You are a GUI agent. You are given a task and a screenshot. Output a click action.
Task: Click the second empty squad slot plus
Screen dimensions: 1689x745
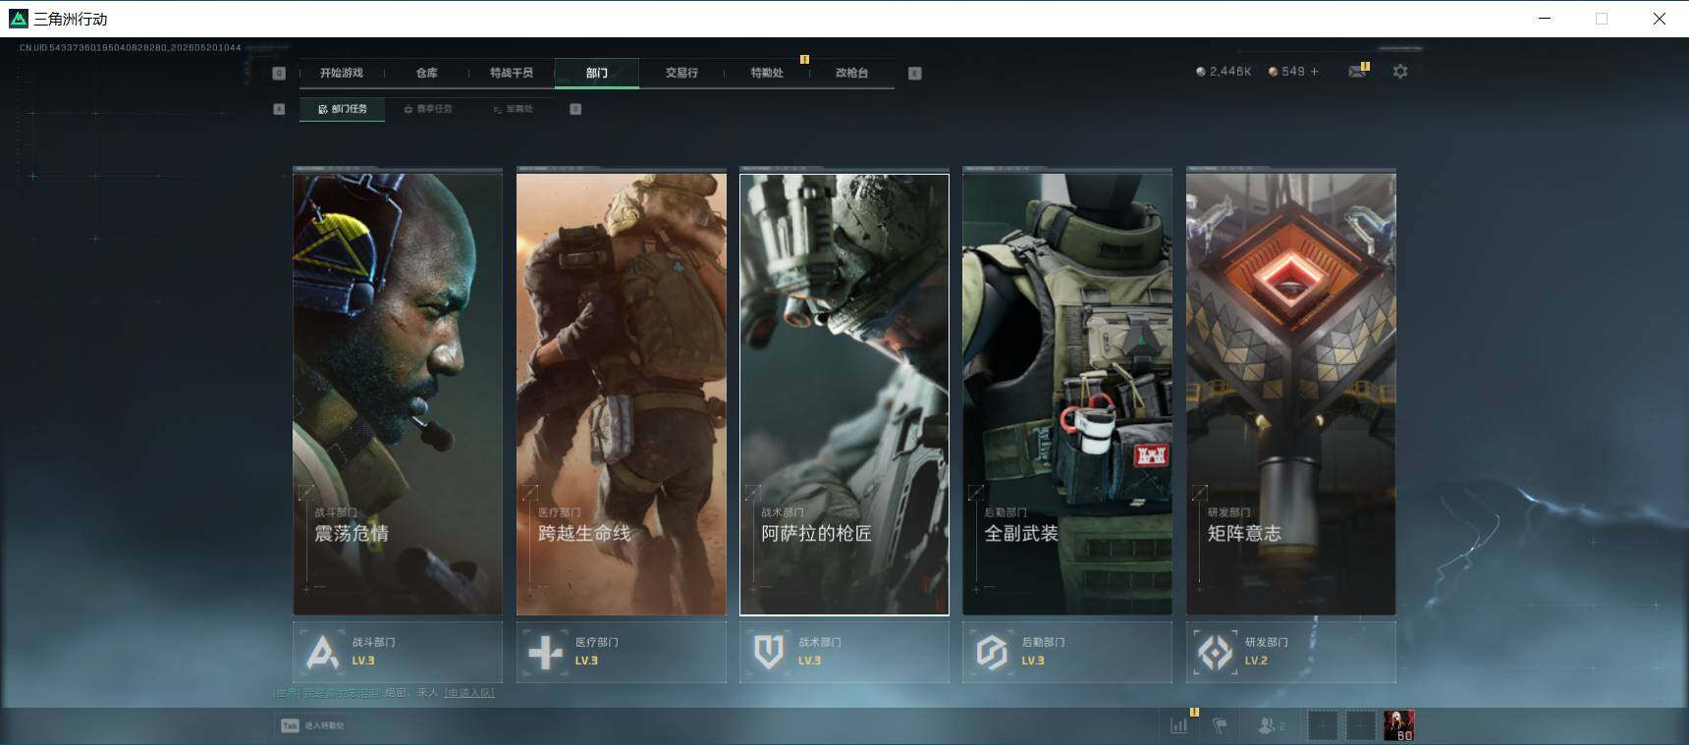point(1360,725)
